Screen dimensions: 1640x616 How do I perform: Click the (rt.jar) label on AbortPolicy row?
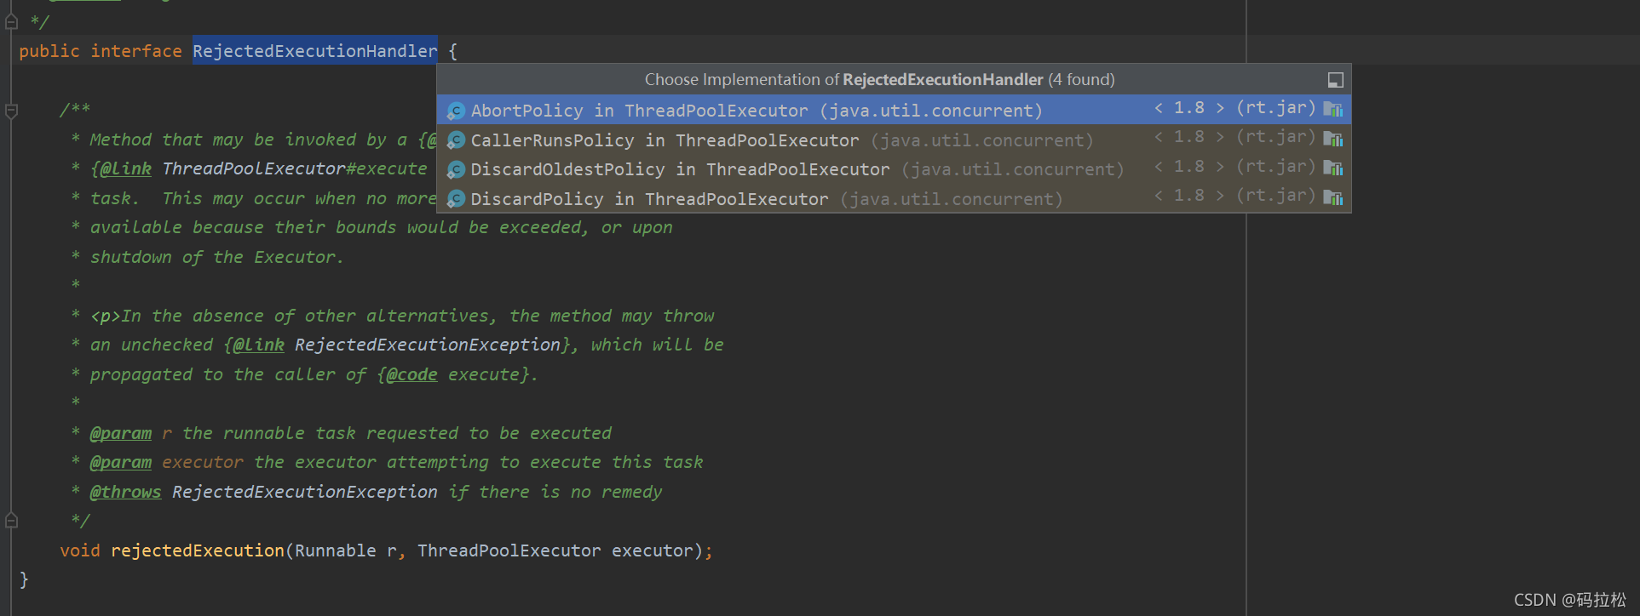pyautogui.click(x=1275, y=108)
